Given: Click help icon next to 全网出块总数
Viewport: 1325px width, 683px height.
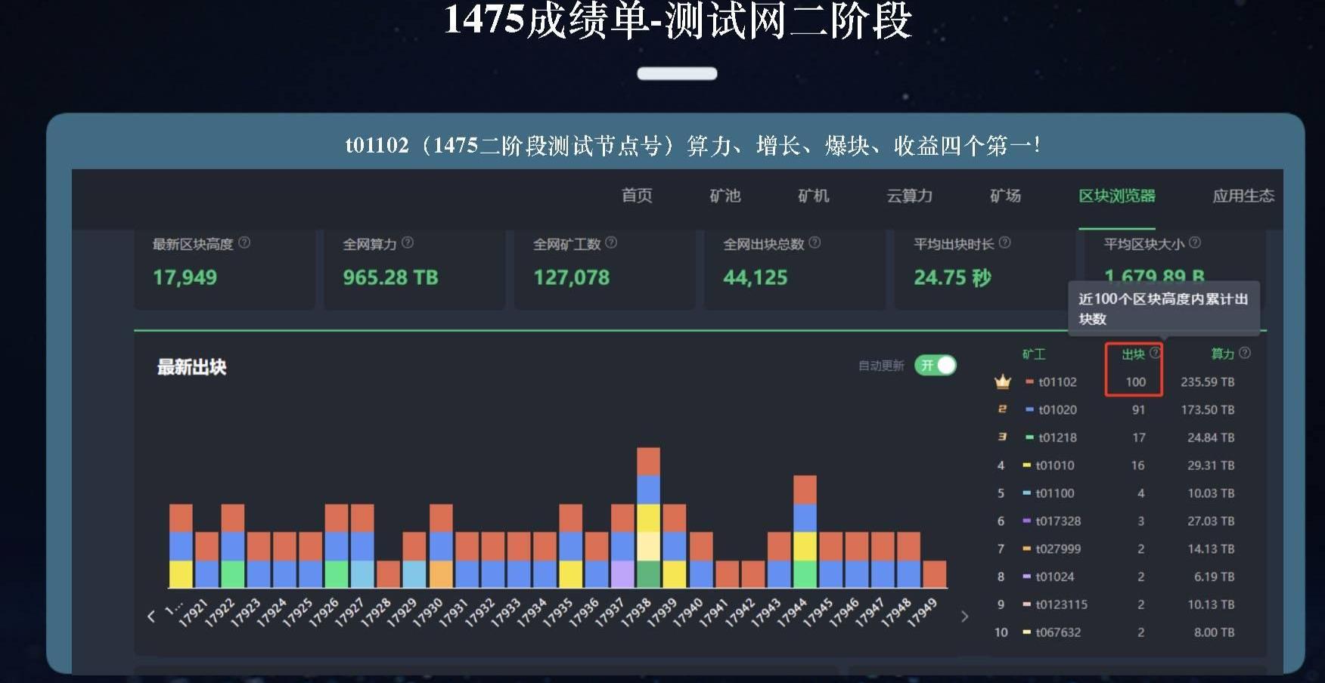Looking at the screenshot, I should (x=815, y=243).
